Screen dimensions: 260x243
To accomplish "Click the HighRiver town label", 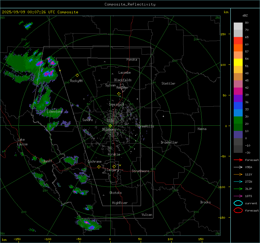I will pyautogui.click(x=120, y=203).
